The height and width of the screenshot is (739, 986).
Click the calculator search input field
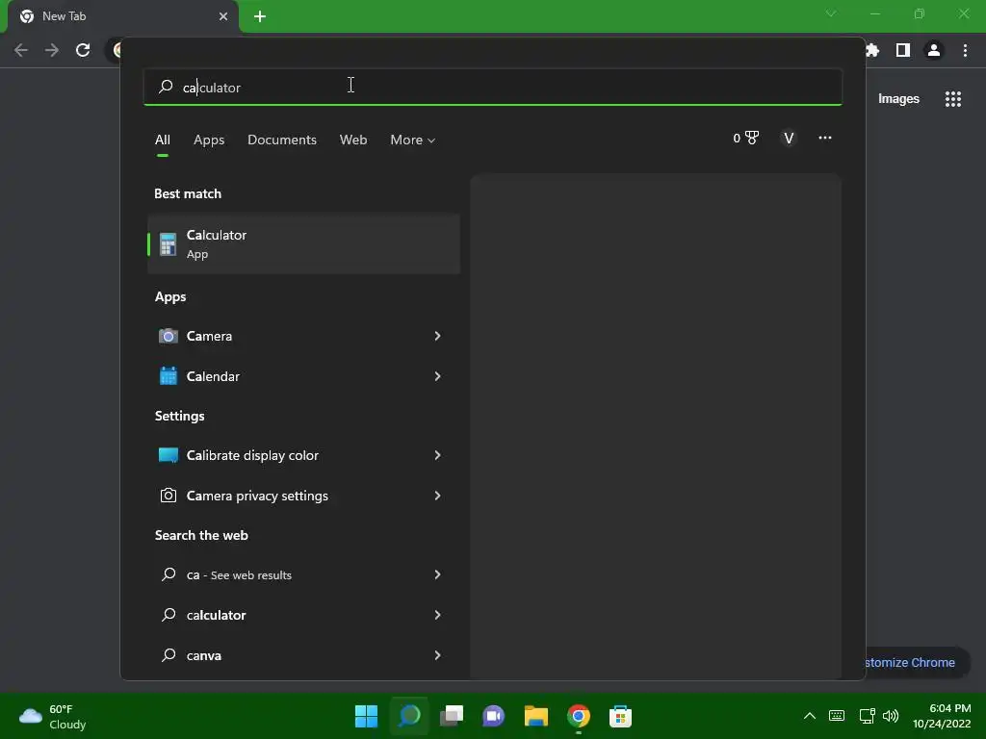pyautogui.click(x=492, y=87)
